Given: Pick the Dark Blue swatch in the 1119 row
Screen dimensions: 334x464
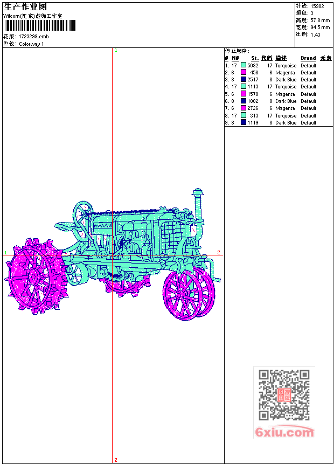Looking at the screenshot, I should click(x=243, y=122).
